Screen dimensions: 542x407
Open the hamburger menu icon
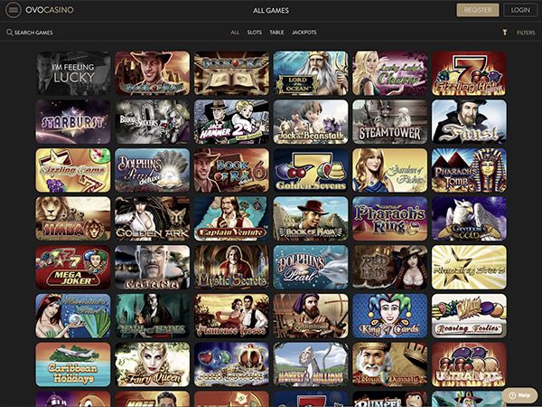(x=14, y=10)
